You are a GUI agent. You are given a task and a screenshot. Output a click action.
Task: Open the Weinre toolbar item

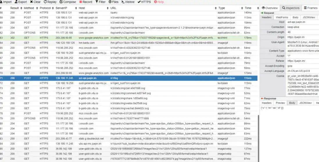tap(128, 2)
